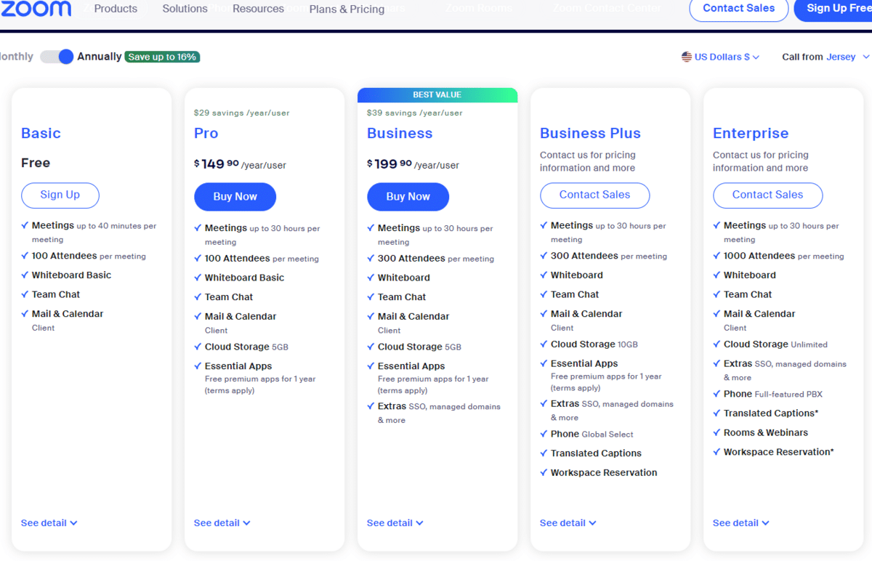
Task: Click Meetings up to 40 minutes in Basic
Action: click(94, 232)
